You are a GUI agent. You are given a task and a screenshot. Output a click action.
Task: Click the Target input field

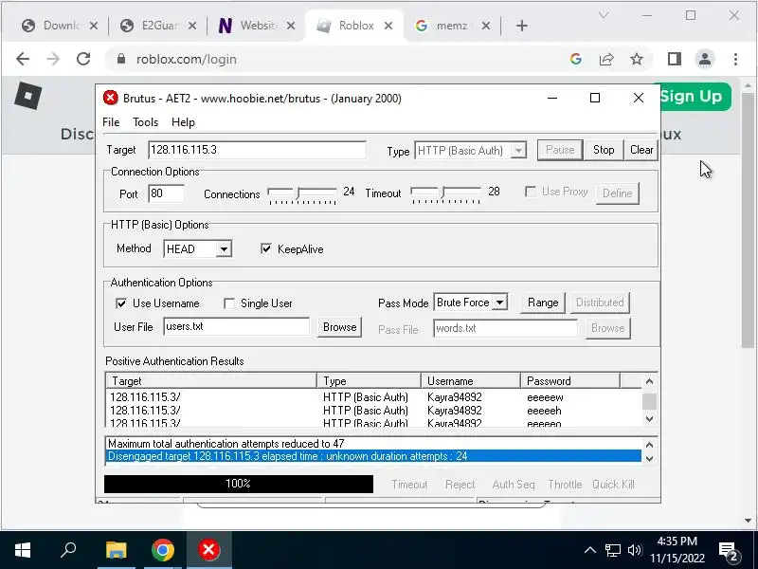(257, 150)
